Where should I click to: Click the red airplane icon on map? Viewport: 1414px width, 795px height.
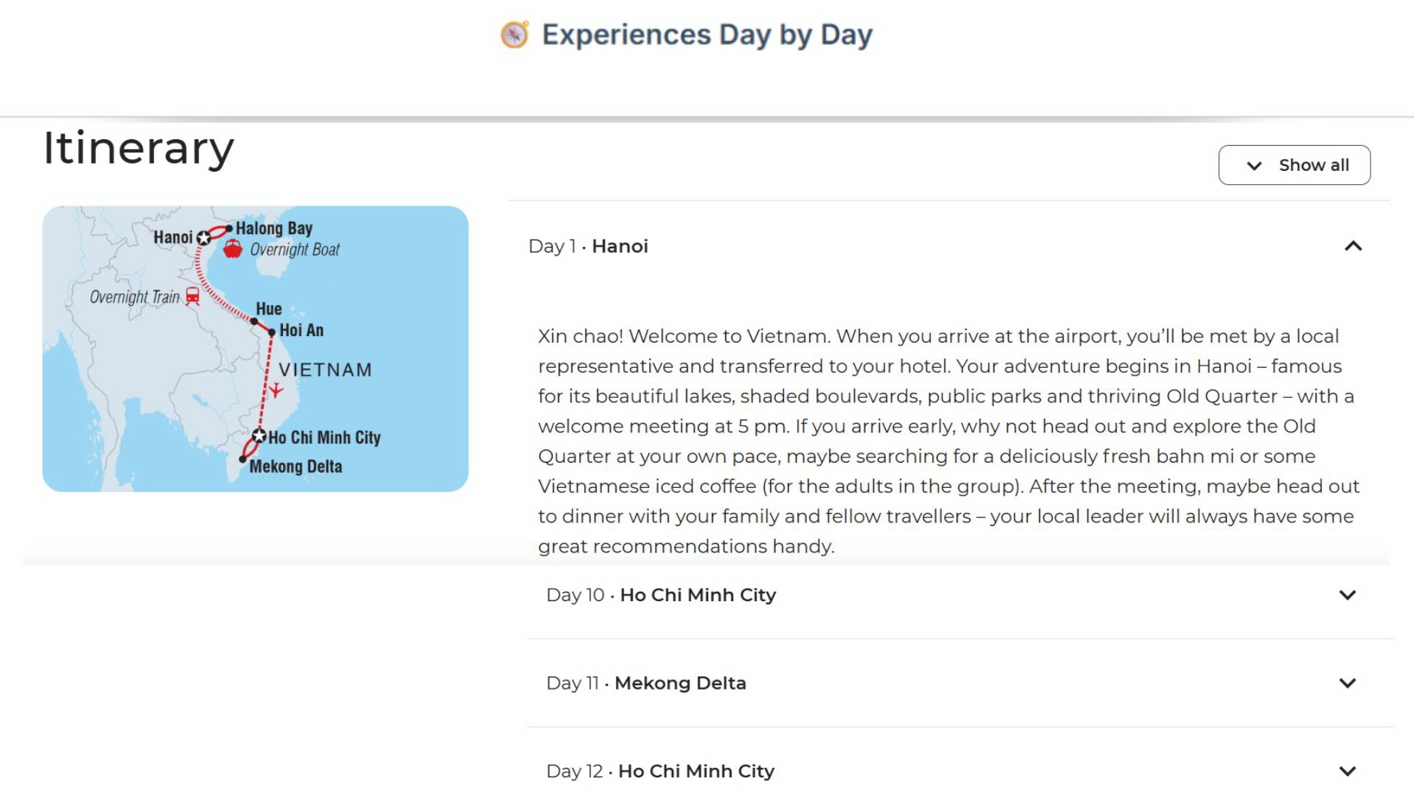coord(276,390)
